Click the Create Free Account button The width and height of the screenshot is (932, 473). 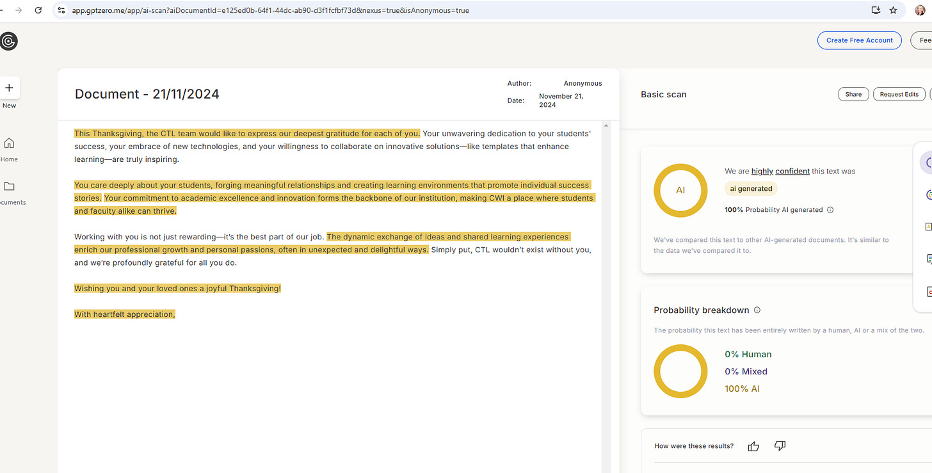point(859,40)
